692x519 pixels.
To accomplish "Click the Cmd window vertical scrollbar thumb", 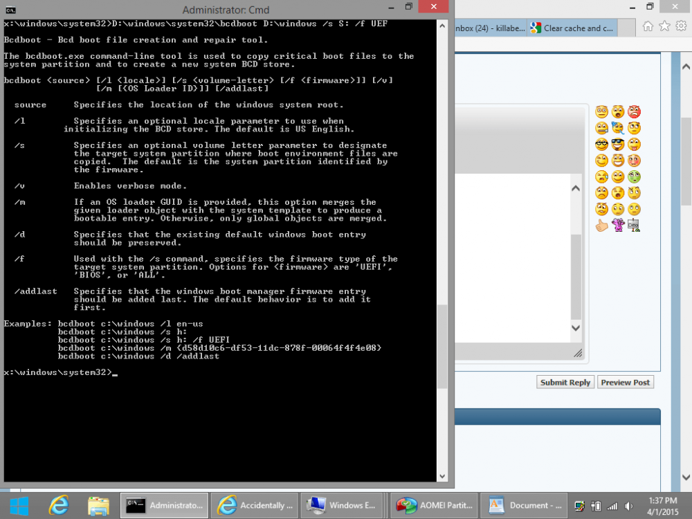I will (x=441, y=346).
